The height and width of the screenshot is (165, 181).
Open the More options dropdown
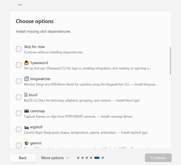55,158
